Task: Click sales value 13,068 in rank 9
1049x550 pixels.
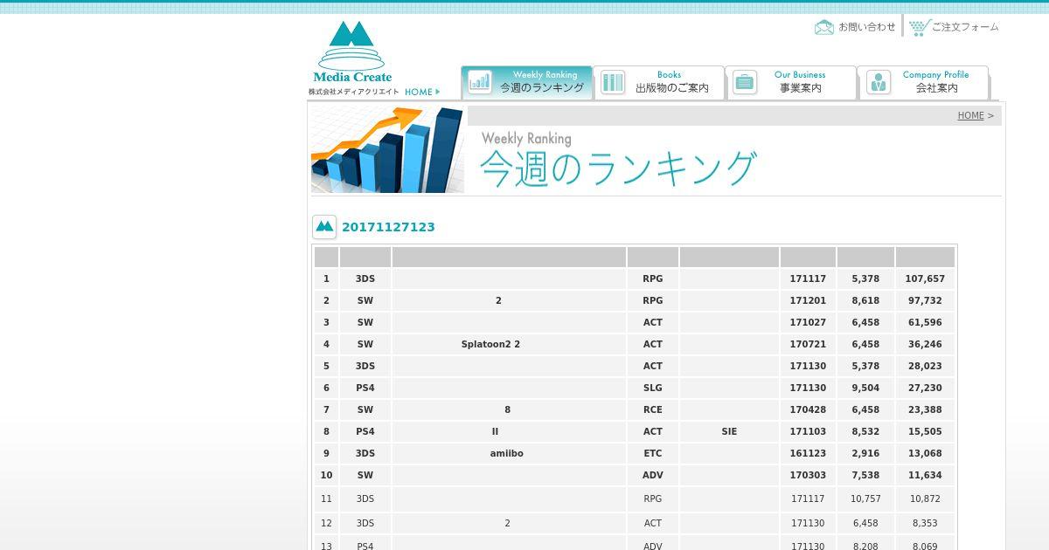Action: coord(925,453)
